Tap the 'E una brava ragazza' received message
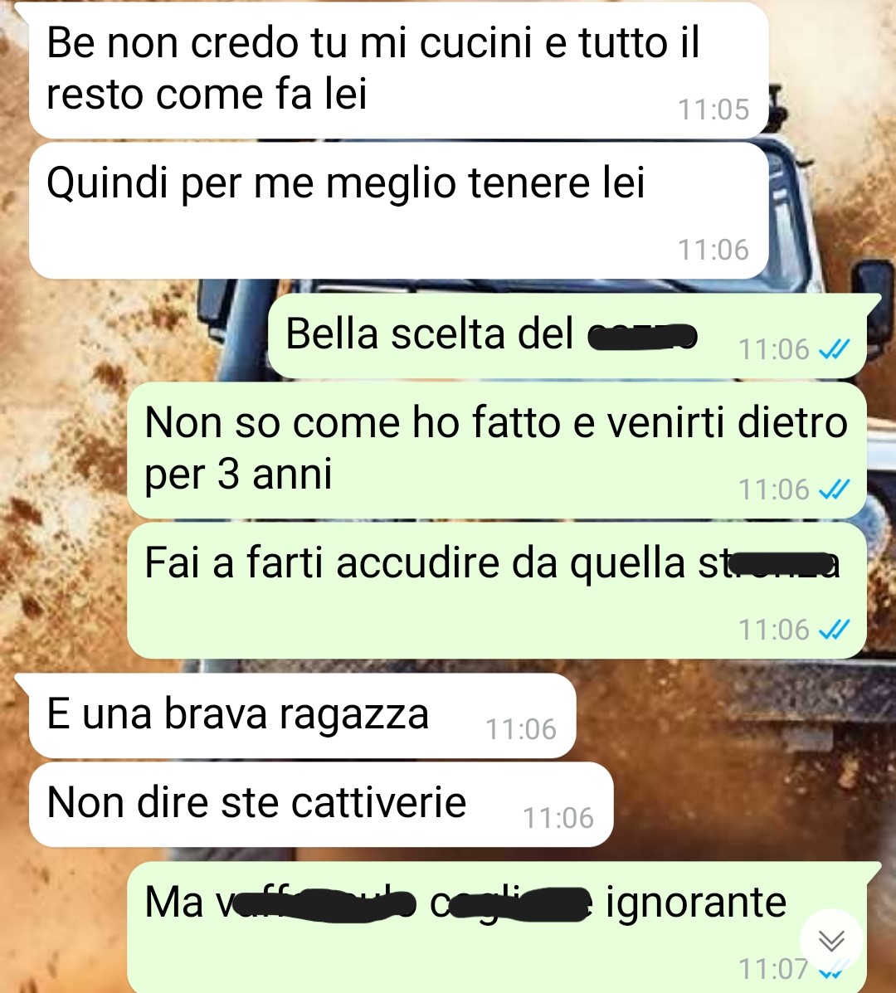Screen dimensions: 896x993 point(303,716)
